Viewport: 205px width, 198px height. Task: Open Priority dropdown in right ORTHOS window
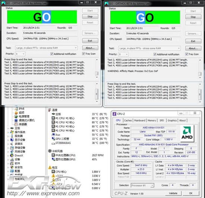coord(123,54)
